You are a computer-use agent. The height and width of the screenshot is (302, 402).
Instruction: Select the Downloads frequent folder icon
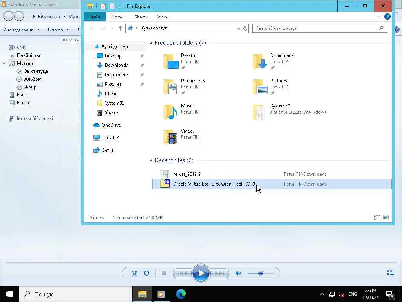(261, 62)
